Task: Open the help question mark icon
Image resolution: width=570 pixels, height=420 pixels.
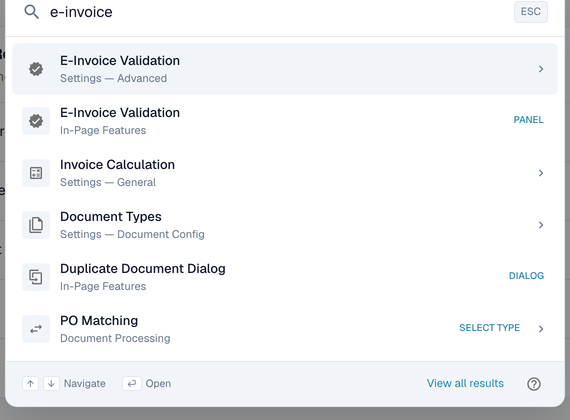Action: click(x=533, y=384)
